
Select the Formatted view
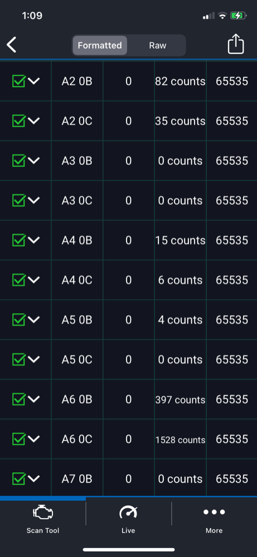coord(100,46)
